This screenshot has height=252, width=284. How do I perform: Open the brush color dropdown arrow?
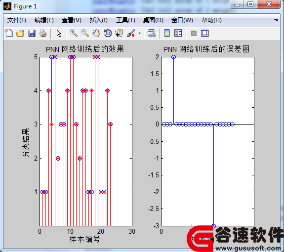tap(139, 34)
